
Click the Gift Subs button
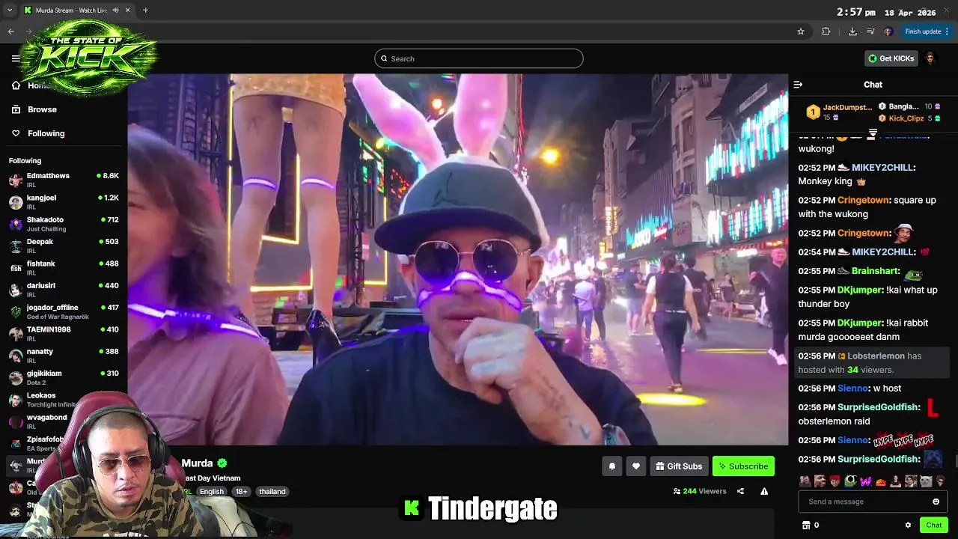(679, 466)
